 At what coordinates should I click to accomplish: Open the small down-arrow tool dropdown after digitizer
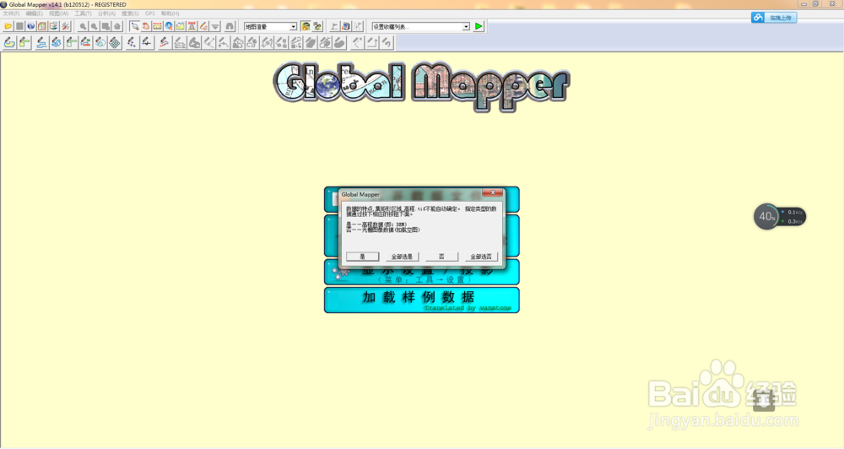[214, 26]
